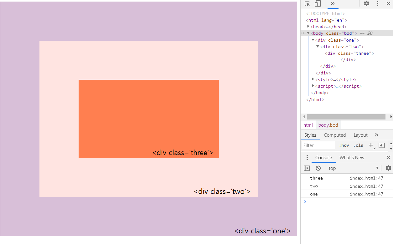Viewport: 393px width, 244px height.
Task: Activate the inspect element picker icon
Action: pyautogui.click(x=308, y=4)
